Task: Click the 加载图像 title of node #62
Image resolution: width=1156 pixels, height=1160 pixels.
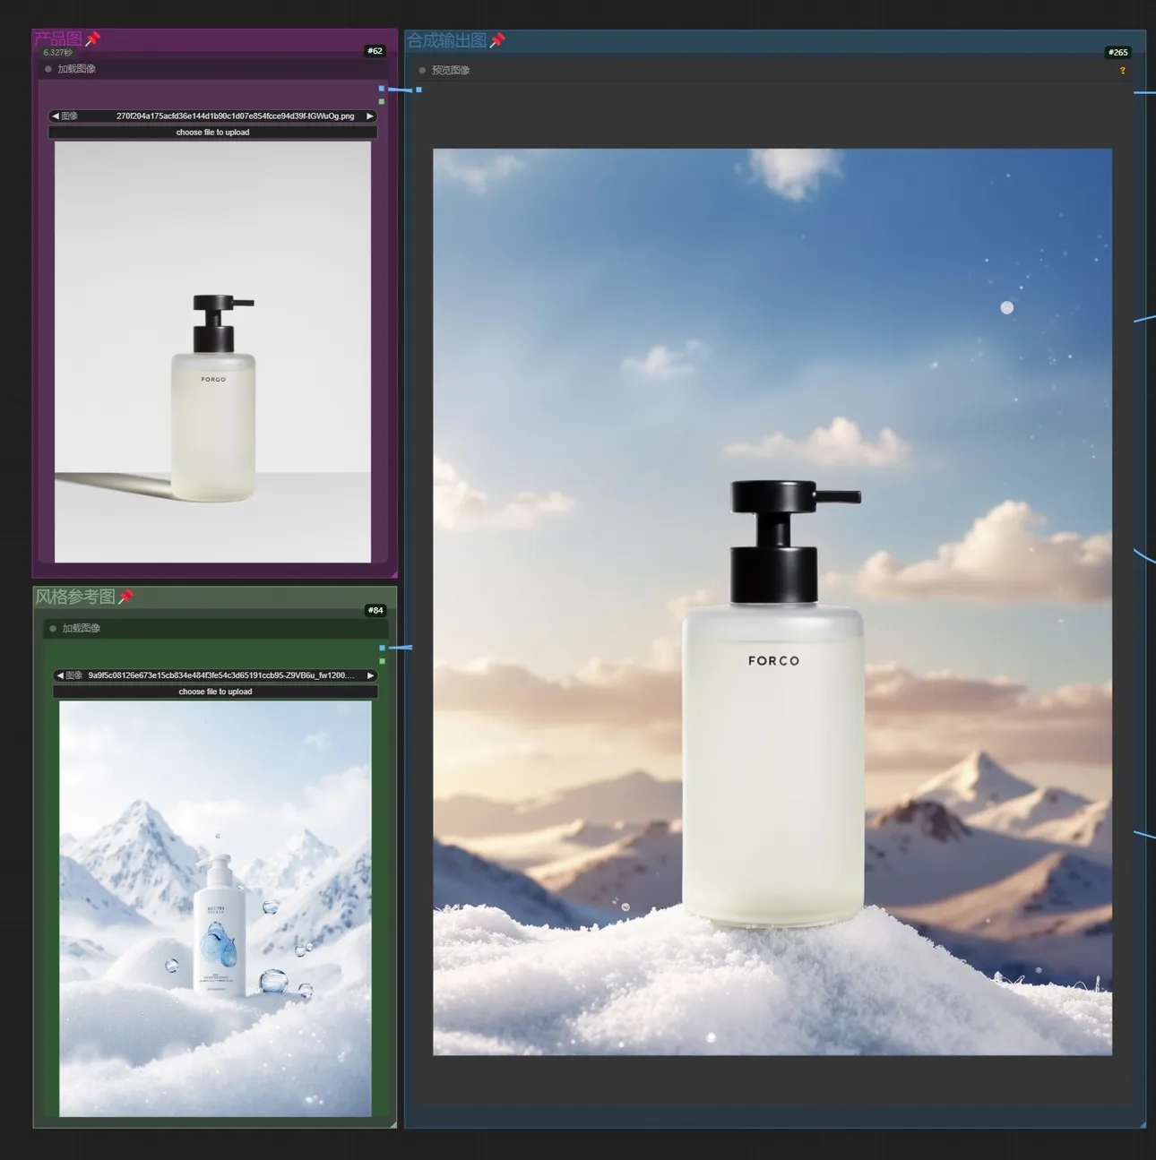Action: point(77,69)
